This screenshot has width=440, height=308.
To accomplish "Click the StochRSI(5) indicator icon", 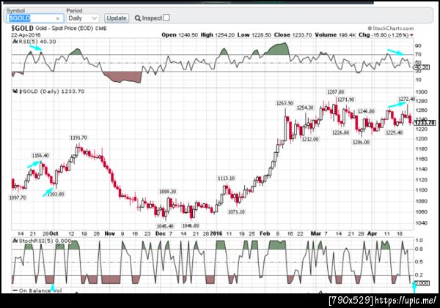I will [x=15, y=241].
